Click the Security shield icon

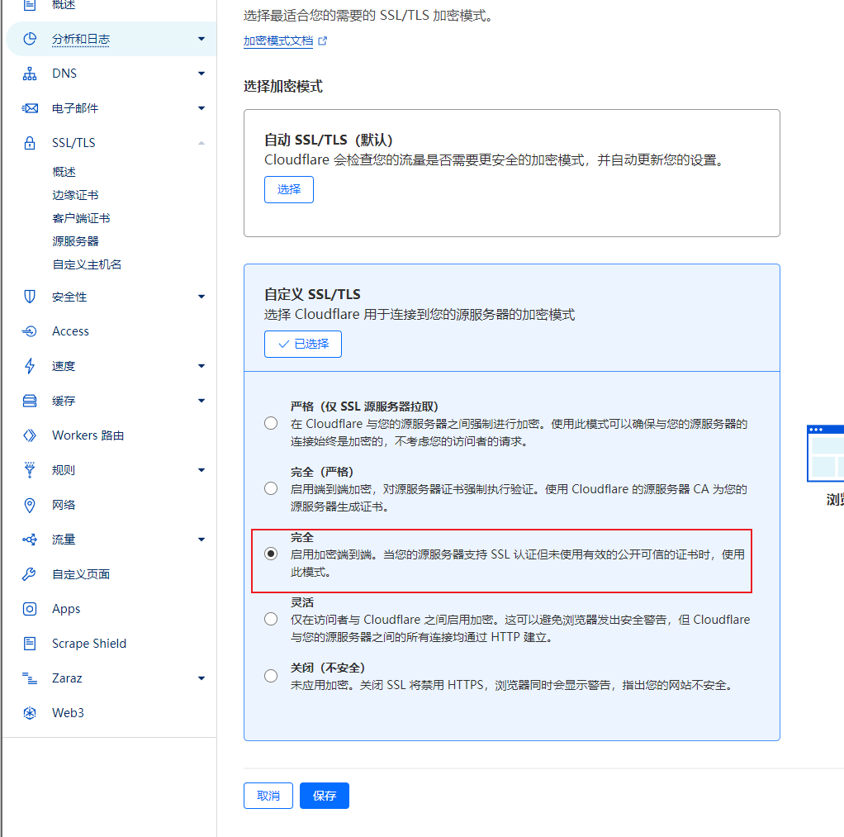tap(30, 297)
